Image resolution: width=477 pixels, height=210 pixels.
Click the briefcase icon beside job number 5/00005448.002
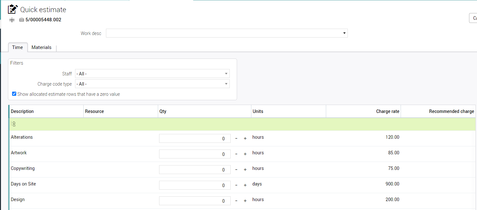22,20
